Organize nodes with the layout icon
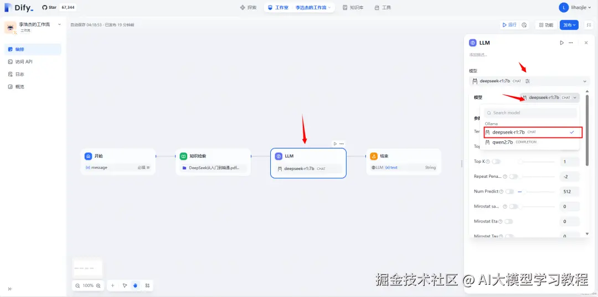This screenshot has width=598, height=297. click(x=148, y=285)
